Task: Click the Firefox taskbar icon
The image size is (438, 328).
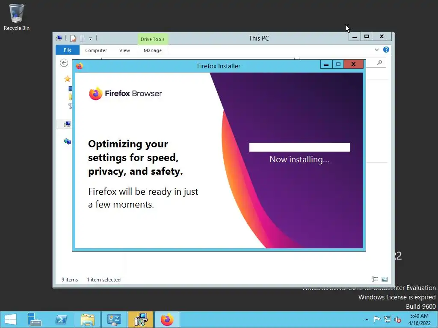Action: (x=167, y=319)
